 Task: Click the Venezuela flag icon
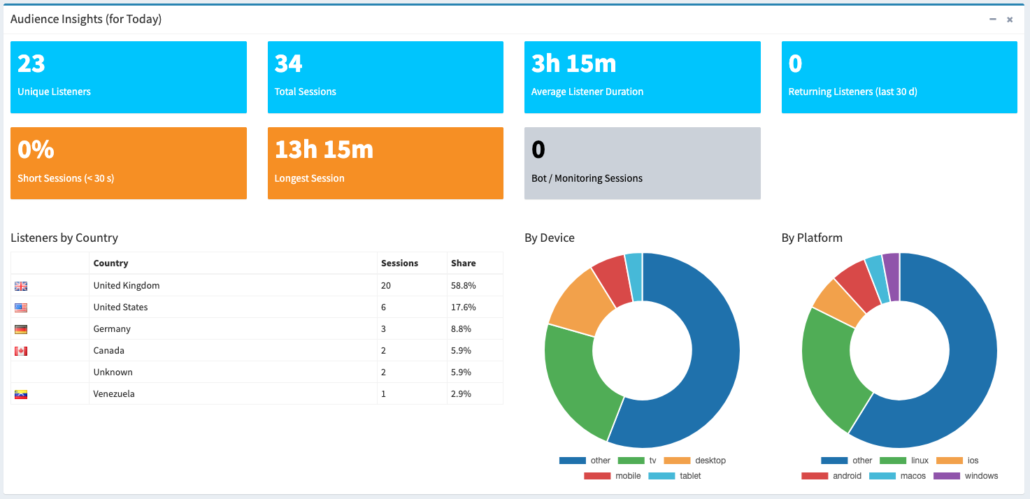click(21, 394)
